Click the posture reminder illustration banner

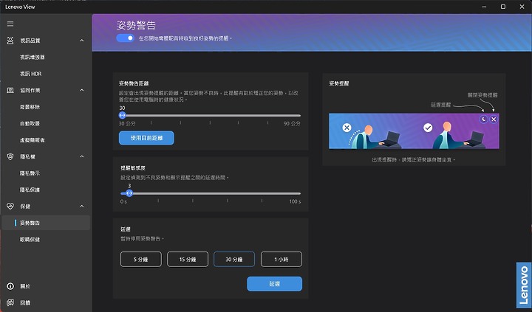tap(414, 131)
